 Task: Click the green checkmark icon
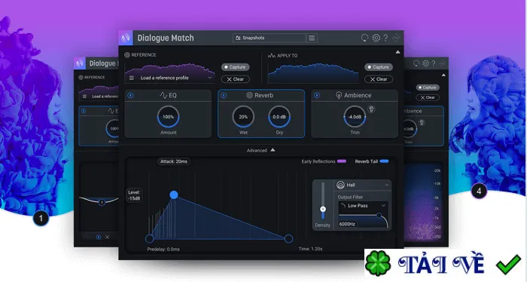click(508, 264)
